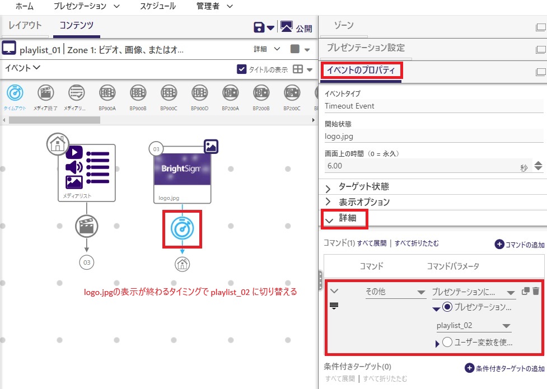Select the メディア終了 event icon
This screenshot has height=389, width=547.
click(46, 93)
